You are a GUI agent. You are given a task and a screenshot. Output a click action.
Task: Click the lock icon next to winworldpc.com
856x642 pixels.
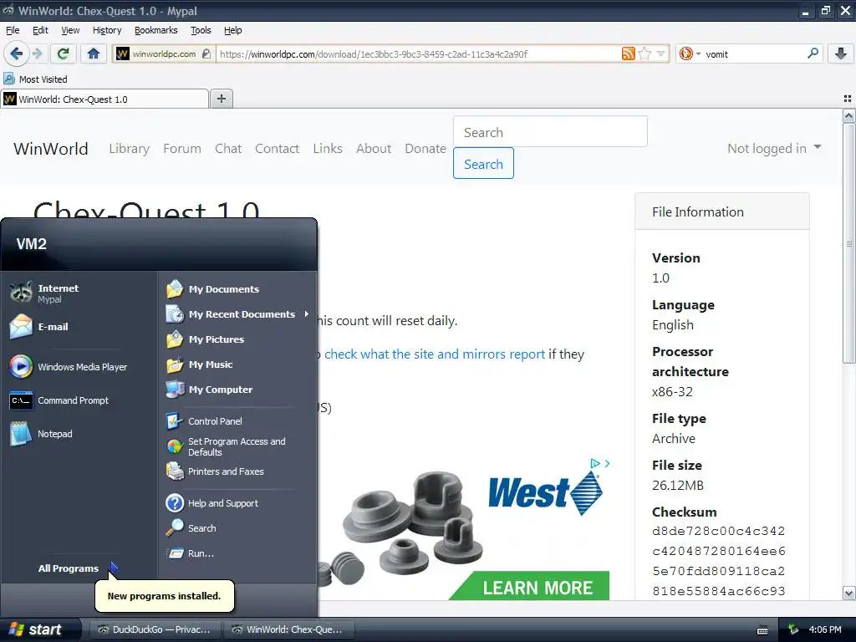(206, 53)
